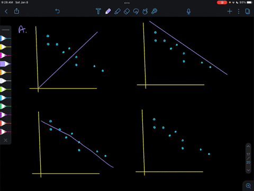
Task: Choose the cyan pen color
Action: pyautogui.click(x=5, y=98)
